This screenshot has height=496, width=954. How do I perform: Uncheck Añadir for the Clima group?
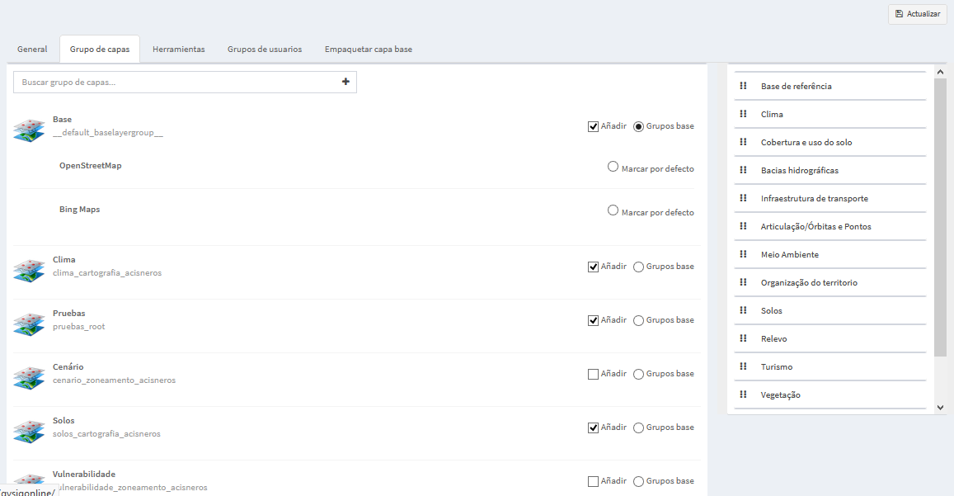tap(593, 267)
